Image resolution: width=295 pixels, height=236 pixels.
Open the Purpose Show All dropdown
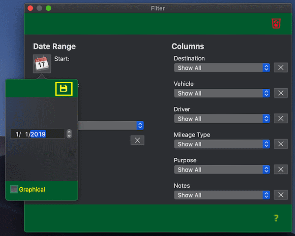[222, 169]
